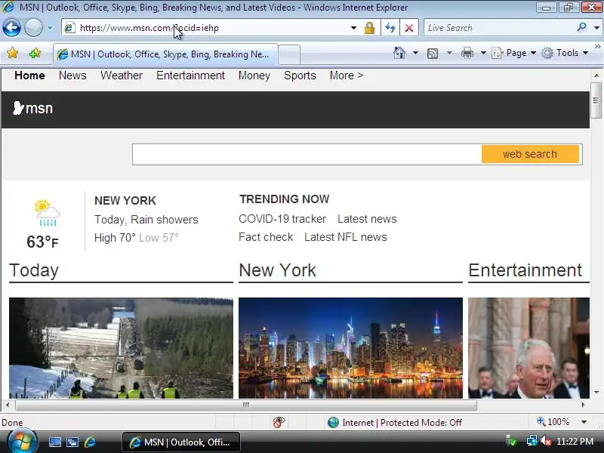Stop loading with the red X button
The height and width of the screenshot is (453, 604).
pos(409,28)
